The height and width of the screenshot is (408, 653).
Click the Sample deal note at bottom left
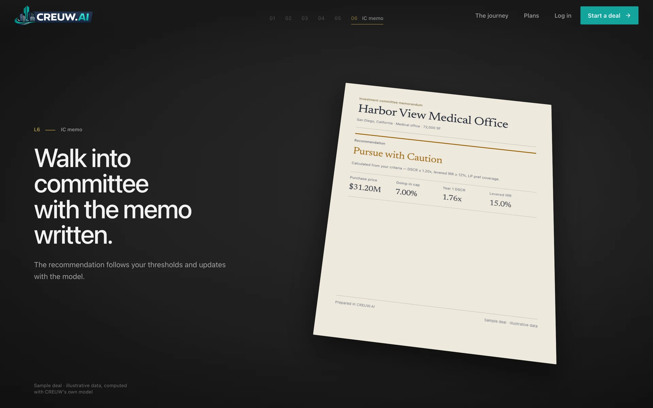point(80,389)
